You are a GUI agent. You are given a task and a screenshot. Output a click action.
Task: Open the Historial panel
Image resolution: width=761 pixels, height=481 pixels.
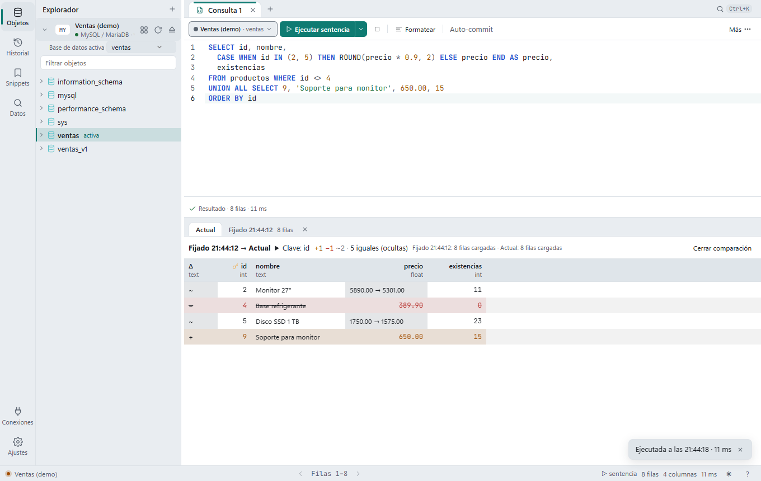click(x=17, y=47)
